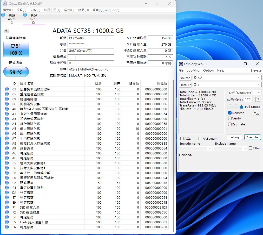Enable the Estimate checkbox
Screen dimensions: 263x235
(x=230, y=124)
